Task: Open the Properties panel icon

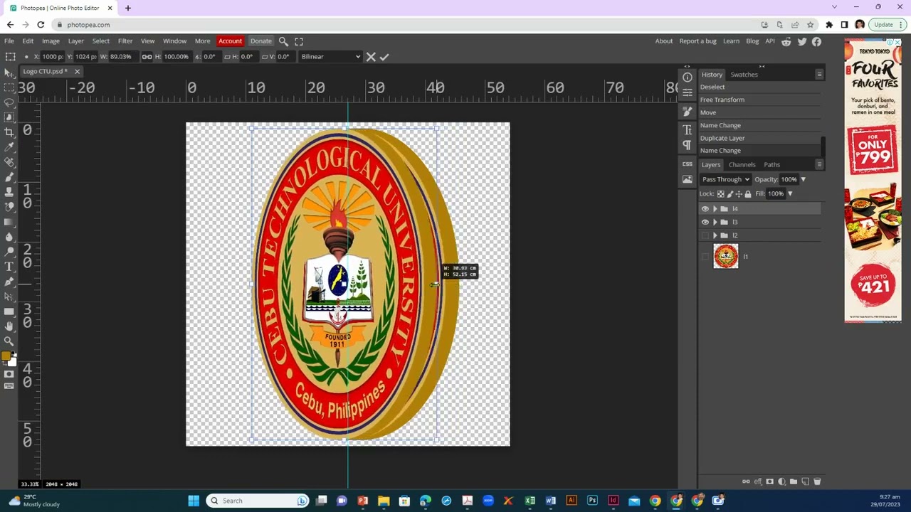Action: pos(687,92)
